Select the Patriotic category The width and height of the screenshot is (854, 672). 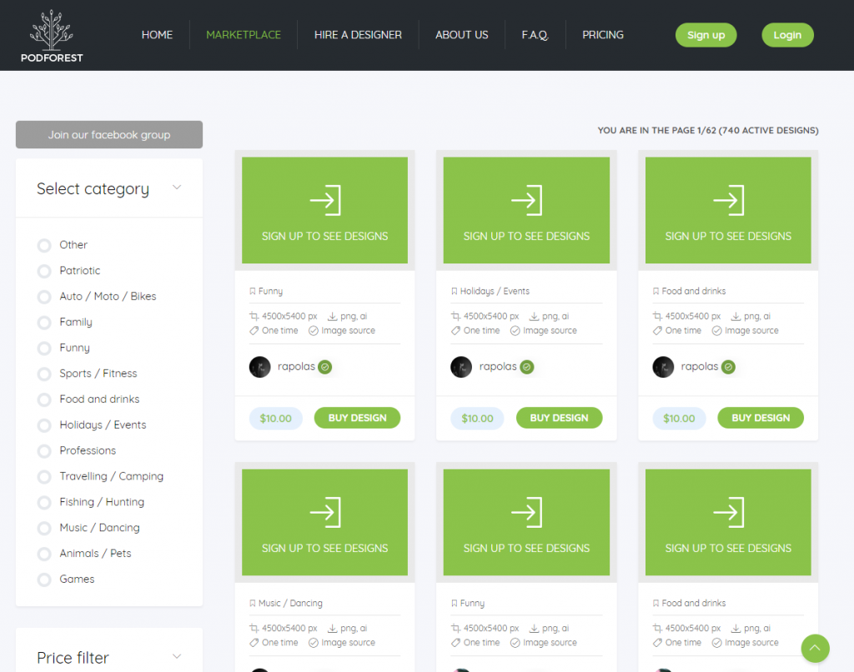44,271
